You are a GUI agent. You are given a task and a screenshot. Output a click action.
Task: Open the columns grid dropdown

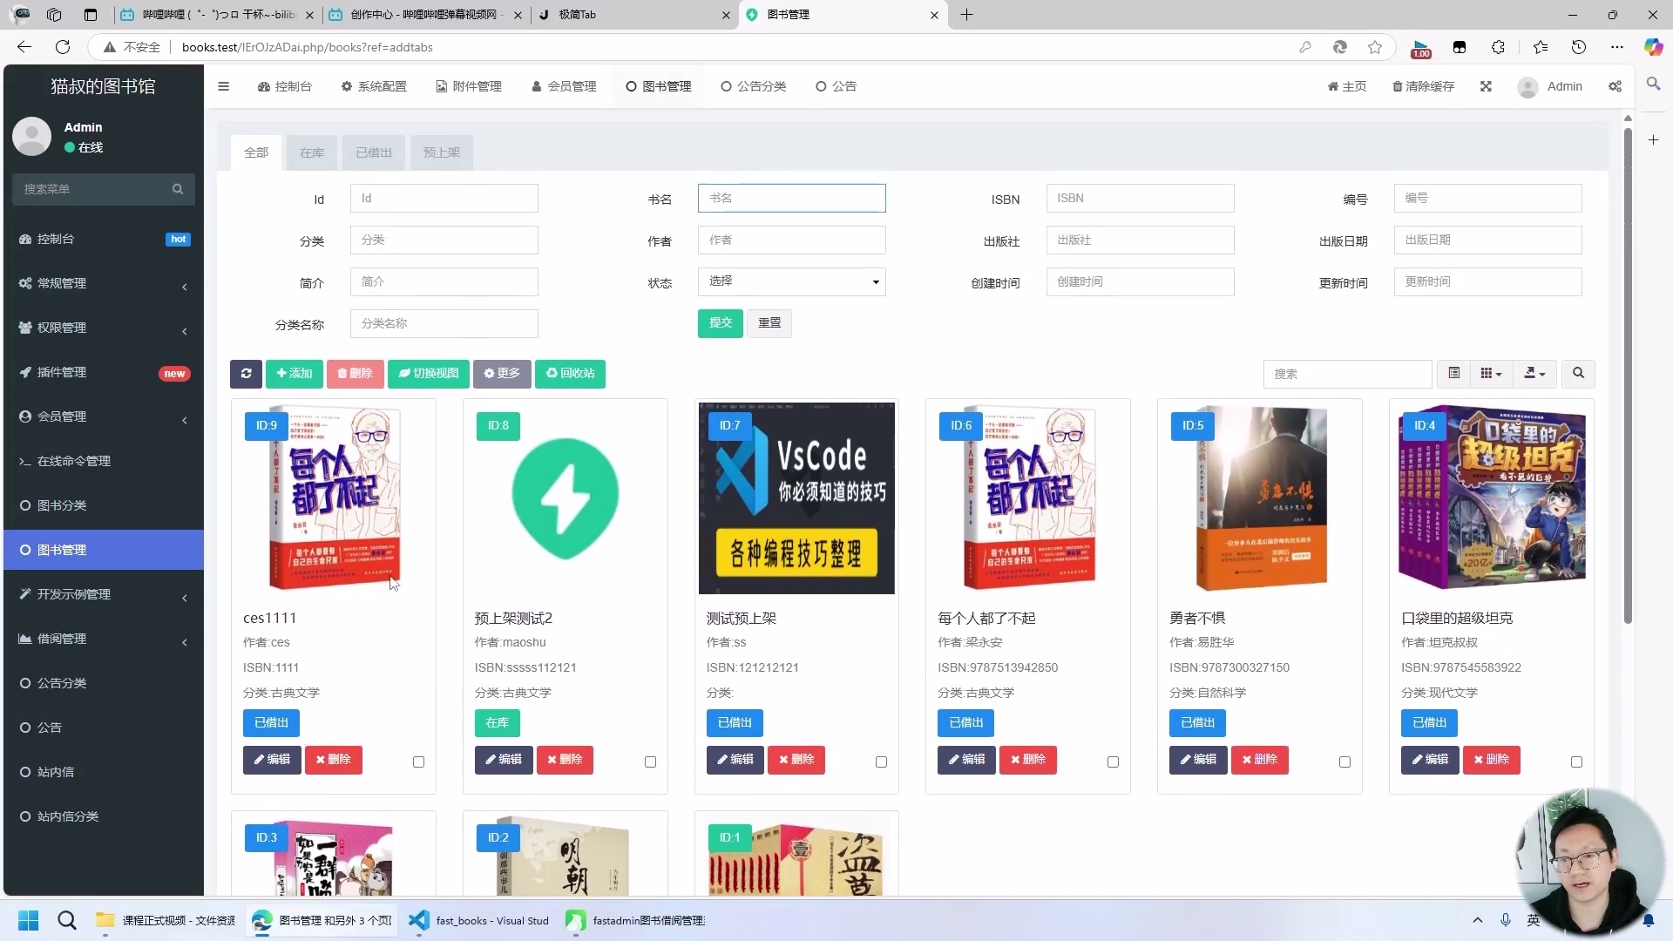1491,374
